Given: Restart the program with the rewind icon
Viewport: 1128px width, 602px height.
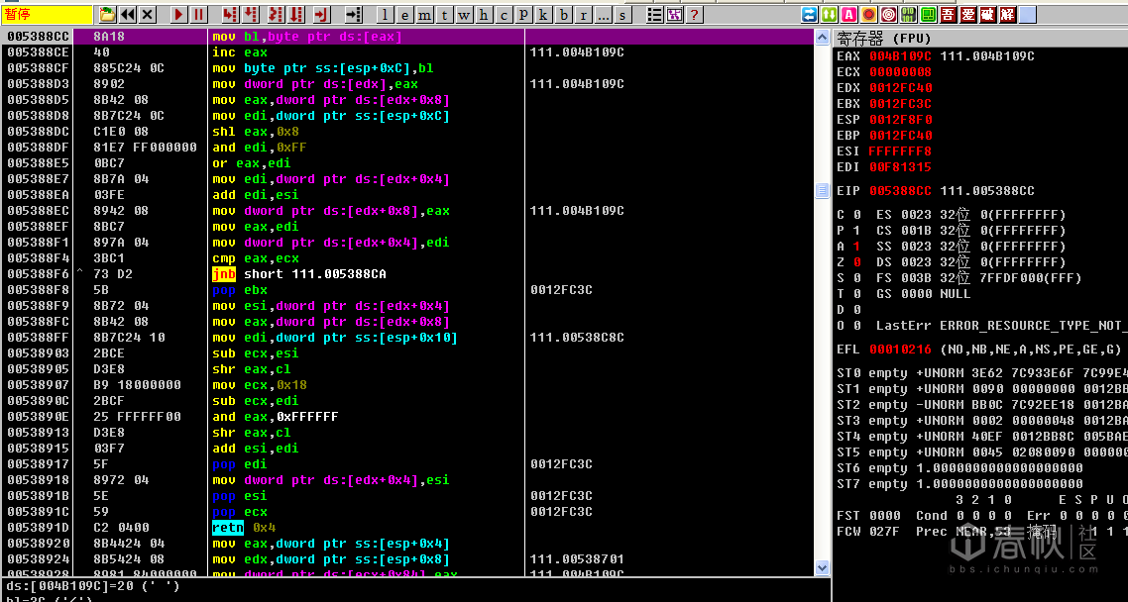Looking at the screenshot, I should point(127,15).
